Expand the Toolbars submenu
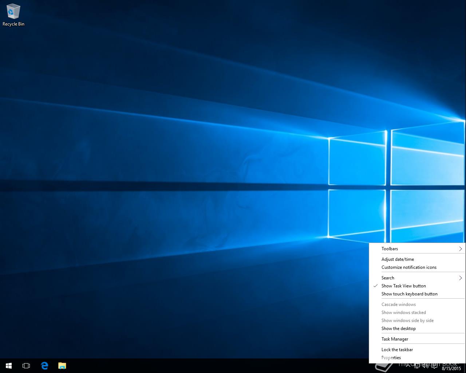The width and height of the screenshot is (466, 373). [417, 249]
